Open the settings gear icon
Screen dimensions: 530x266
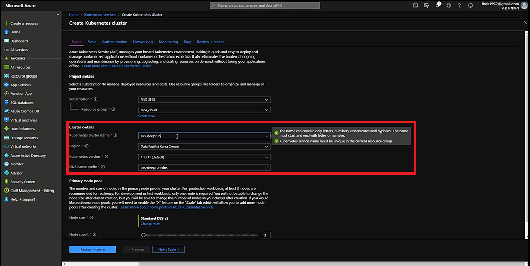pyautogui.click(x=449, y=6)
